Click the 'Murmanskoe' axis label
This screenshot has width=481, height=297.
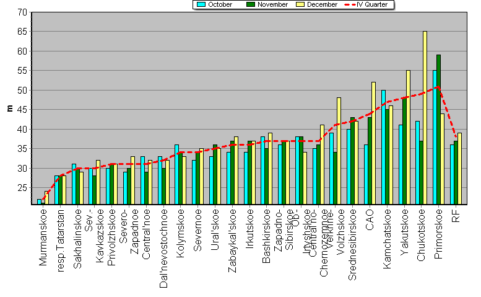(x=43, y=237)
